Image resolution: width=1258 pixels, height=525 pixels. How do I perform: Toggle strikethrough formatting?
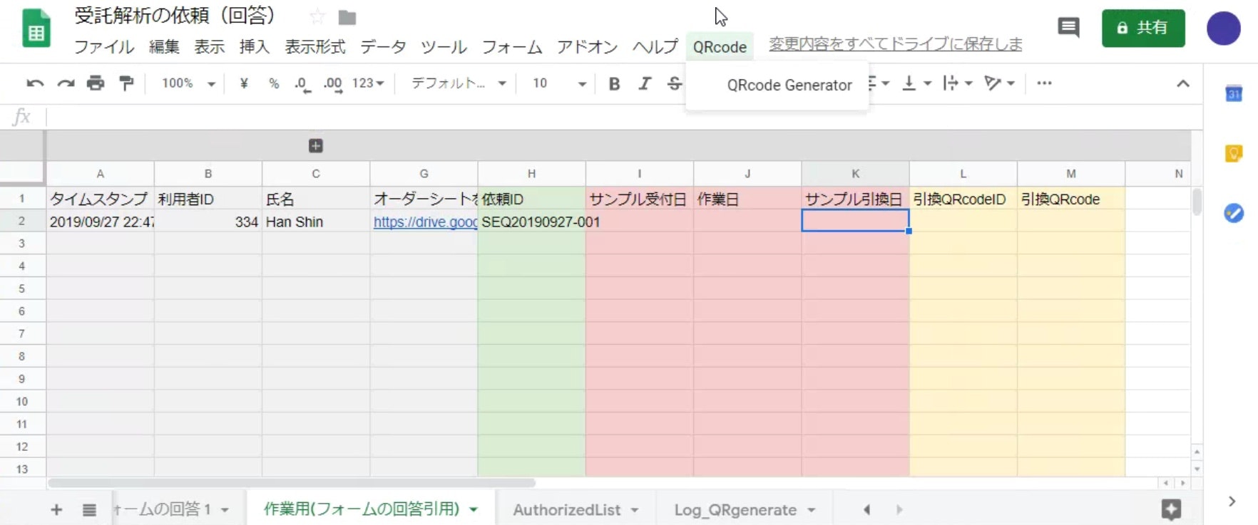[x=674, y=83]
